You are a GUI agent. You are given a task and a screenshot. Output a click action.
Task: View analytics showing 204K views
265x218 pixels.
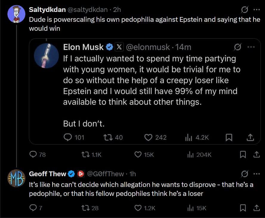click(x=190, y=155)
